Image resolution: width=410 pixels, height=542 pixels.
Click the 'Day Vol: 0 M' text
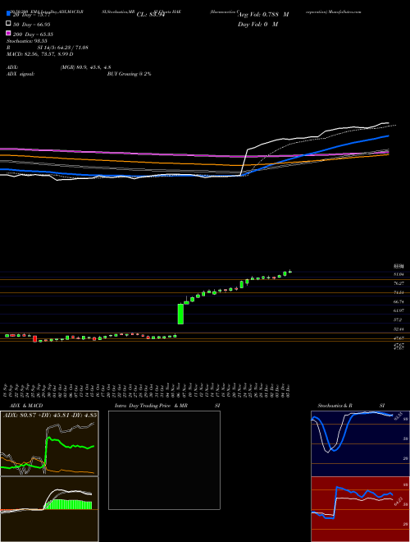[x=258, y=25]
